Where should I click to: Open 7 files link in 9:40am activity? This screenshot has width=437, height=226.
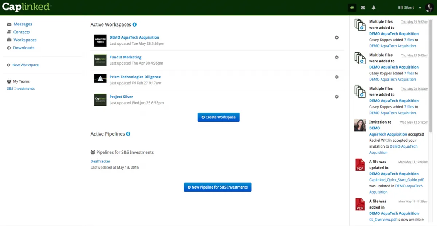[x=409, y=107]
